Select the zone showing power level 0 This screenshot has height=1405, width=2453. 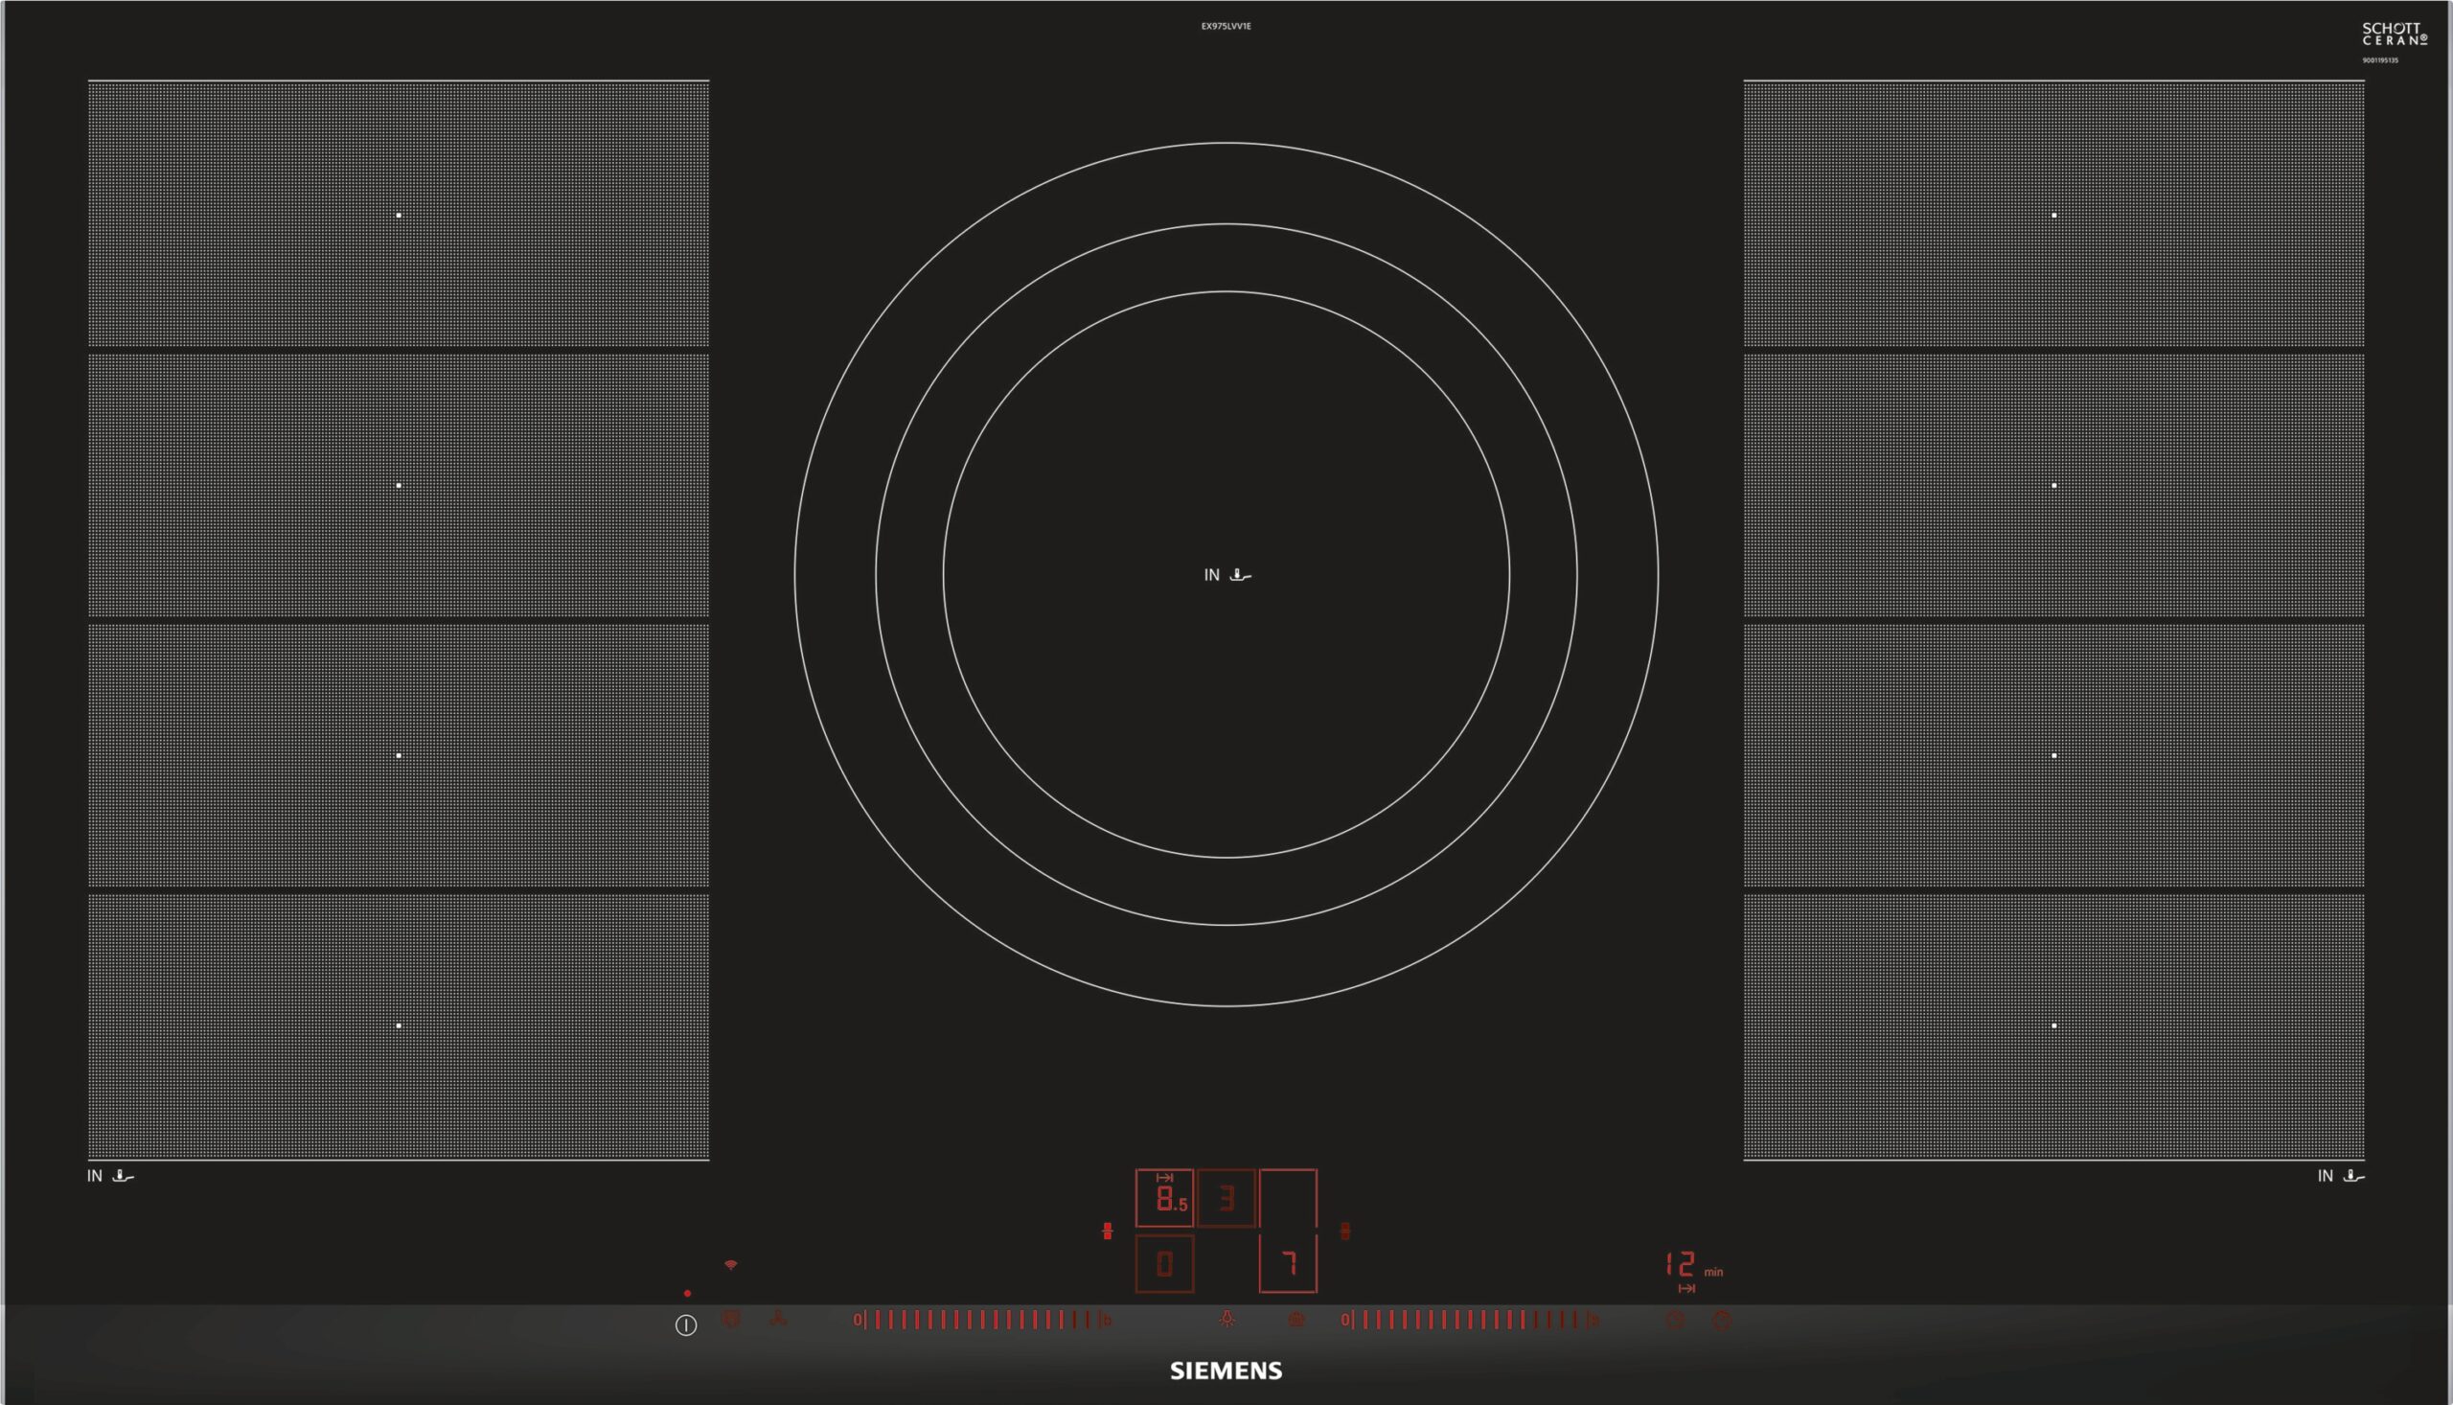1164,1264
